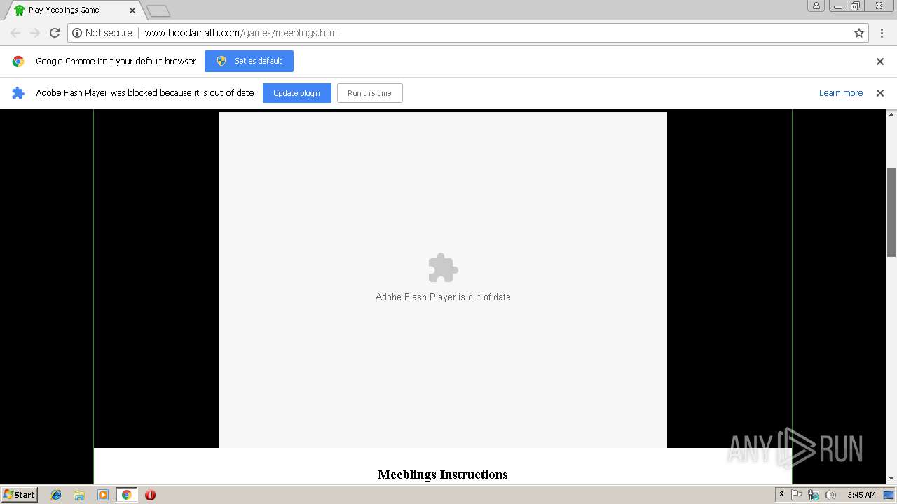Close the Play Meeblings Game tab
Viewport: 897px width, 504px height.
(x=132, y=10)
